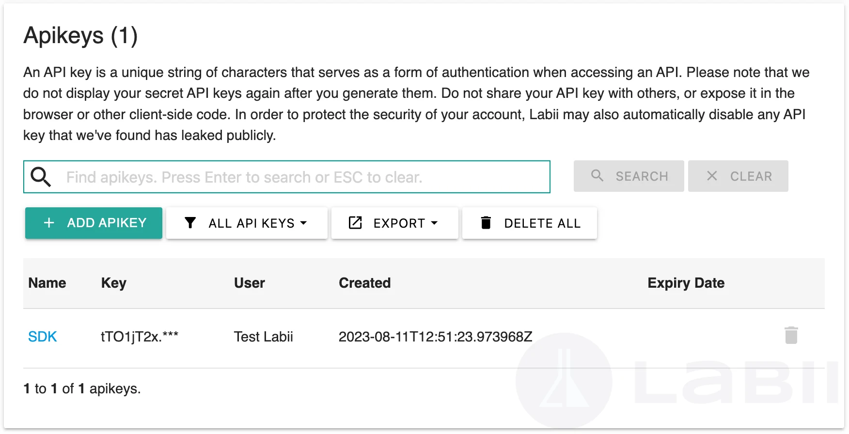849x434 pixels.
Task: Sort by the Key column header
Action: 114,283
